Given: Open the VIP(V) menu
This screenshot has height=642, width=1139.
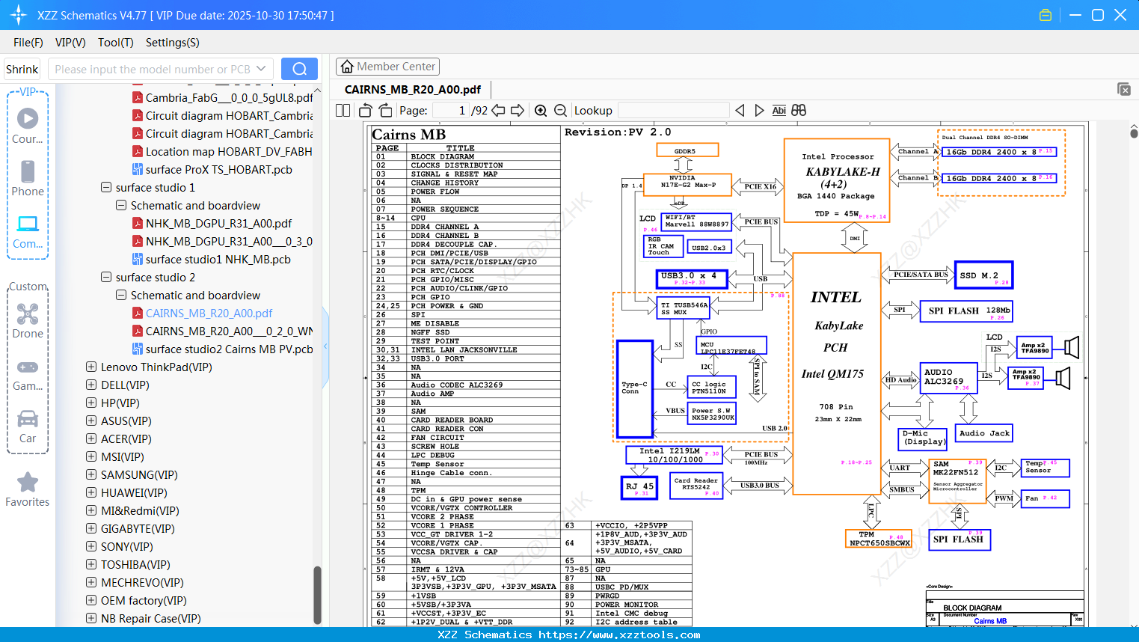Looking at the screenshot, I should point(70,43).
